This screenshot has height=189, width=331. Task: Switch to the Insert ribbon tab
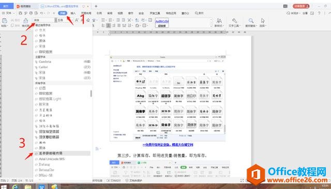tap(73, 13)
